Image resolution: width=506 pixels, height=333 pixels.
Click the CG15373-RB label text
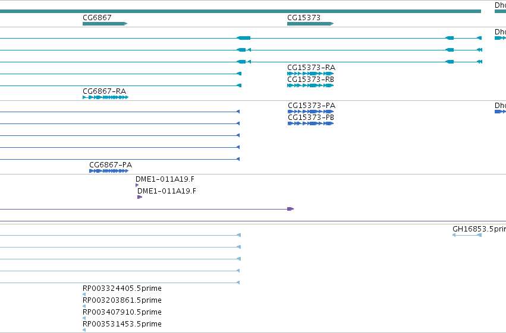point(310,80)
